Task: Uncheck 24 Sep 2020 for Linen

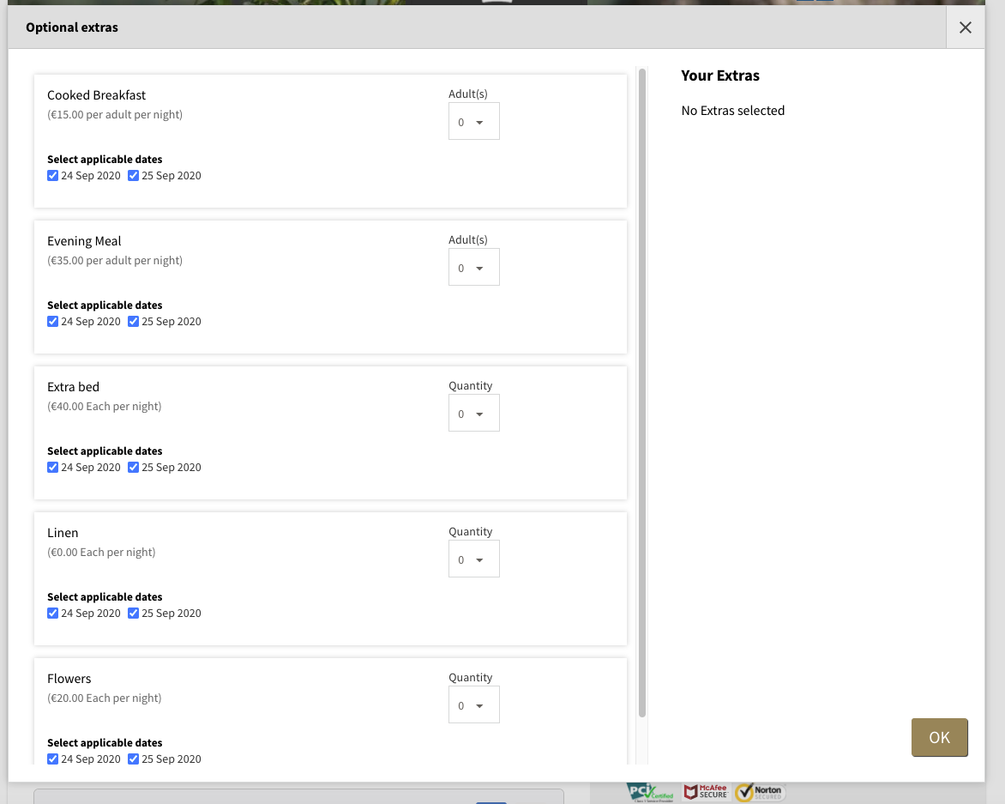Action: (52, 613)
